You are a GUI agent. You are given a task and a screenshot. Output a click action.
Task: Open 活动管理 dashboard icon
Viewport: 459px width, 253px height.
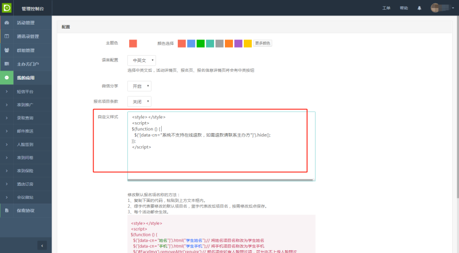(7, 22)
